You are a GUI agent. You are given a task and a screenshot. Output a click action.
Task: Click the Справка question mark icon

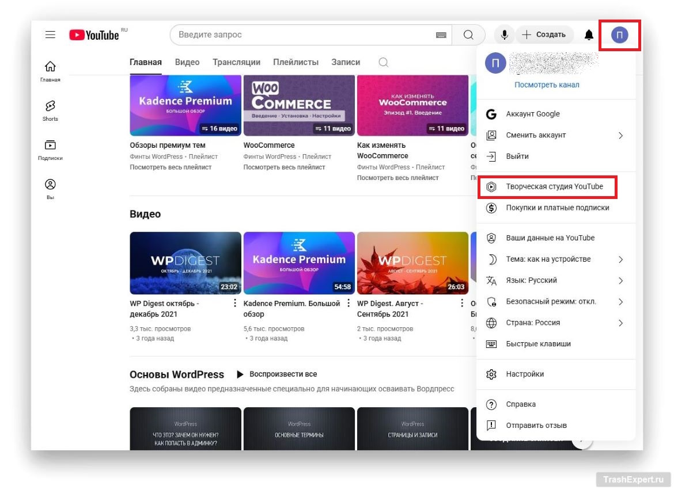coord(491,404)
